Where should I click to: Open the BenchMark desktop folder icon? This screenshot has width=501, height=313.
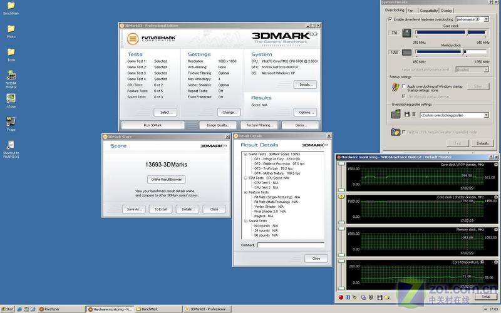pos(11,8)
